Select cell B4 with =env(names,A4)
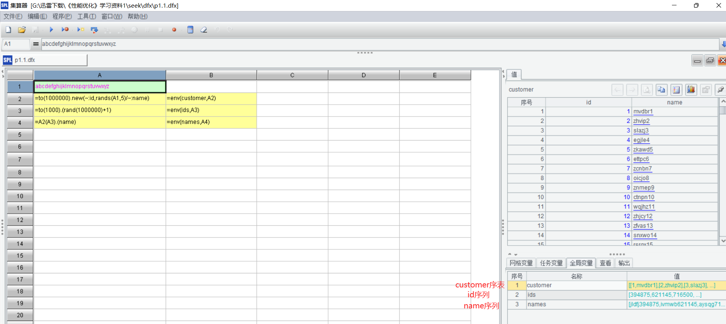The width and height of the screenshot is (726, 324). [x=211, y=122]
